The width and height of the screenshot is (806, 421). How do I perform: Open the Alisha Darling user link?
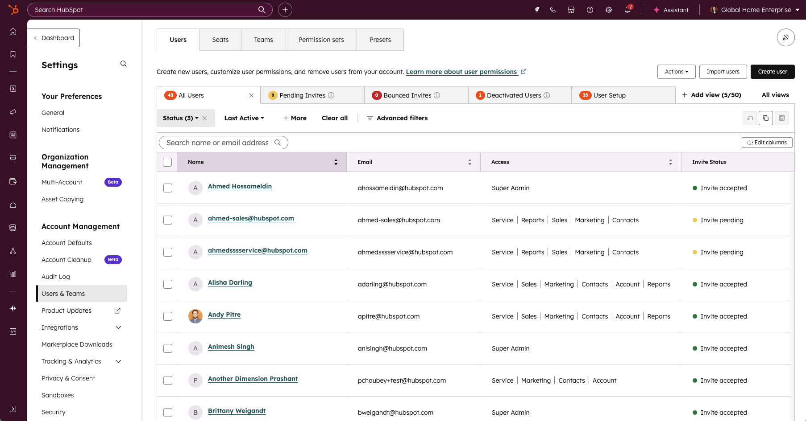coord(230,282)
